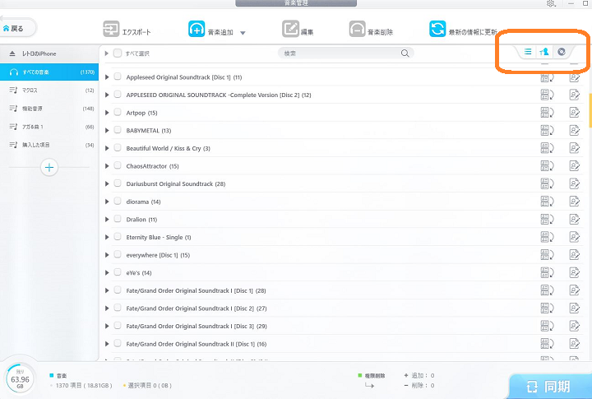Click the 1370 項目 (18.81GB) status text
The image size is (592, 399).
coord(84,385)
